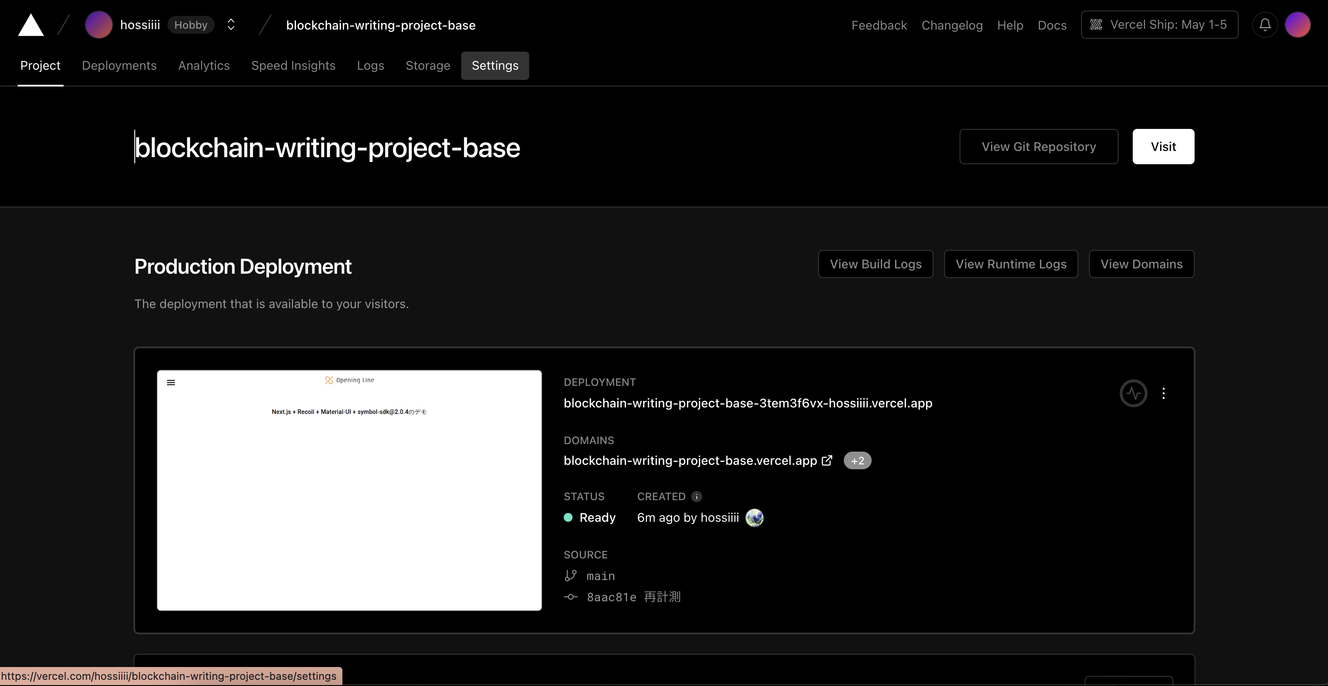Click the commit icon beside 8aac81e

(571, 597)
